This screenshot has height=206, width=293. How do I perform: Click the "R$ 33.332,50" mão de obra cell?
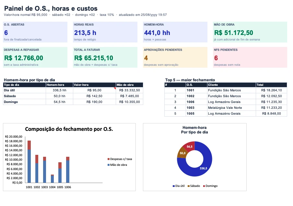[130, 90]
